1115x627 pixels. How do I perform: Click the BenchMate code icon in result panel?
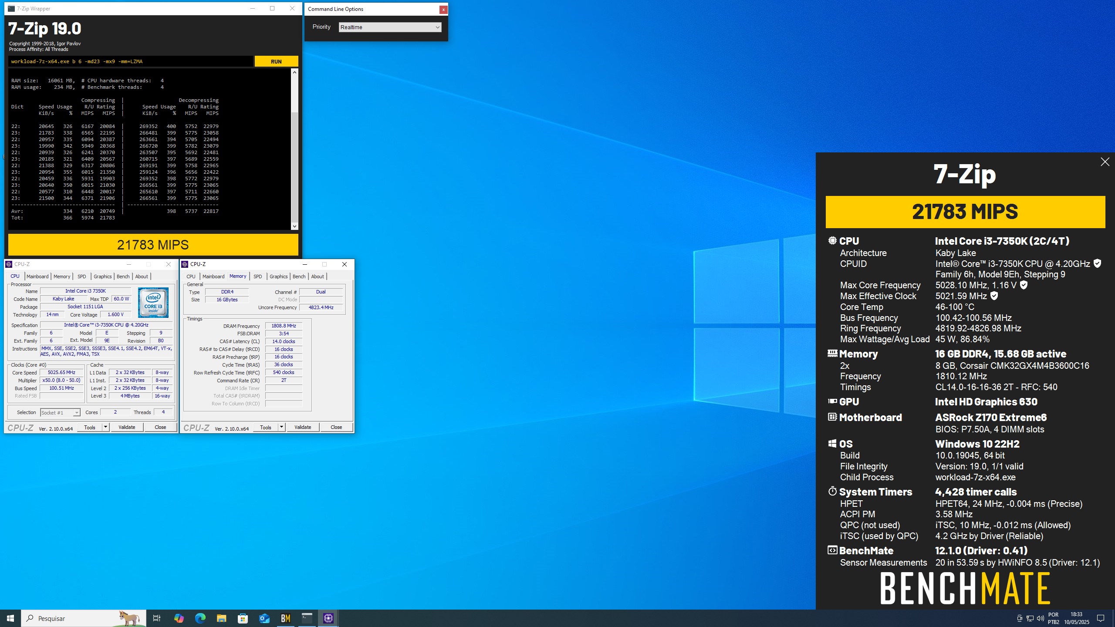coord(832,550)
